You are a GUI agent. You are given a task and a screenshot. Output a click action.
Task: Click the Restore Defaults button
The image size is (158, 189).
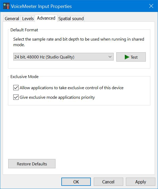(x=32, y=164)
